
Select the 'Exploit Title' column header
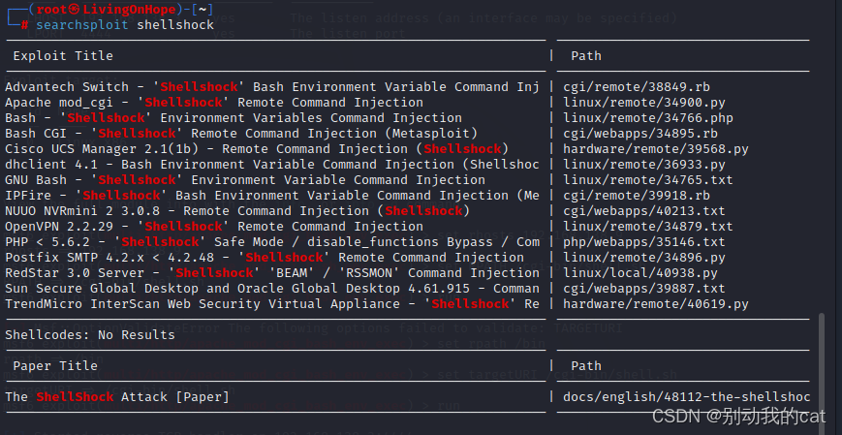(x=63, y=56)
